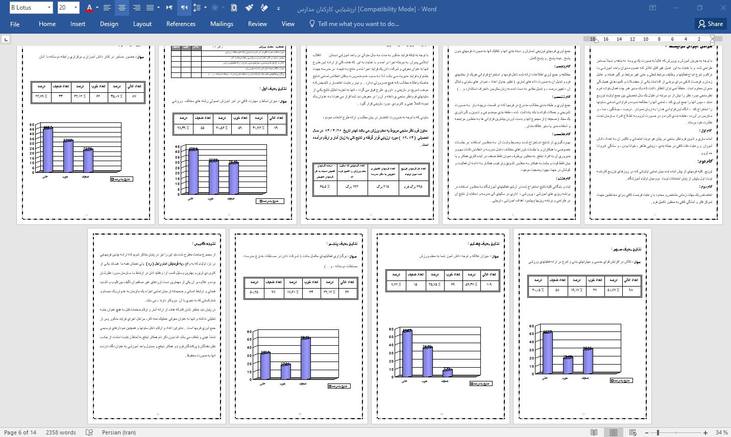Click the Align Right icon
This screenshot has width=731, height=437.
tap(136, 8)
